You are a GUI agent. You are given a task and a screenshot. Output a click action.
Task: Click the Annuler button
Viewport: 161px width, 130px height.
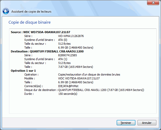pyautogui.click(x=147, y=123)
